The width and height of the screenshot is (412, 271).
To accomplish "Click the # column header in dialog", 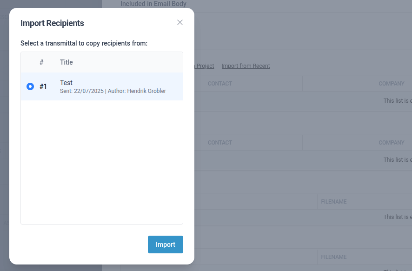I will (41, 62).
